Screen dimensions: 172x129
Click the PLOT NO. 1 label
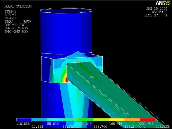coord(156,15)
